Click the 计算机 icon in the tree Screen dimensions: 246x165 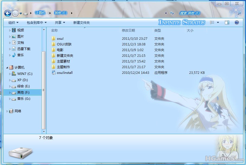(11, 67)
